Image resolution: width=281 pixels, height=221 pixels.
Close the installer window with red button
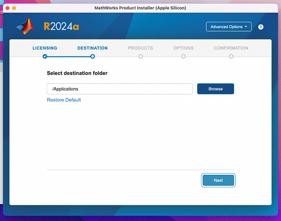pos(7,8)
